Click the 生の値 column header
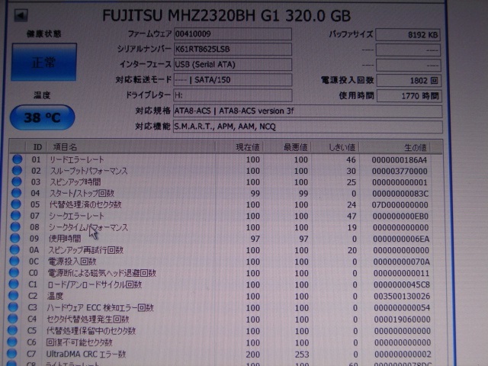The width and height of the screenshot is (488, 366). click(395, 147)
